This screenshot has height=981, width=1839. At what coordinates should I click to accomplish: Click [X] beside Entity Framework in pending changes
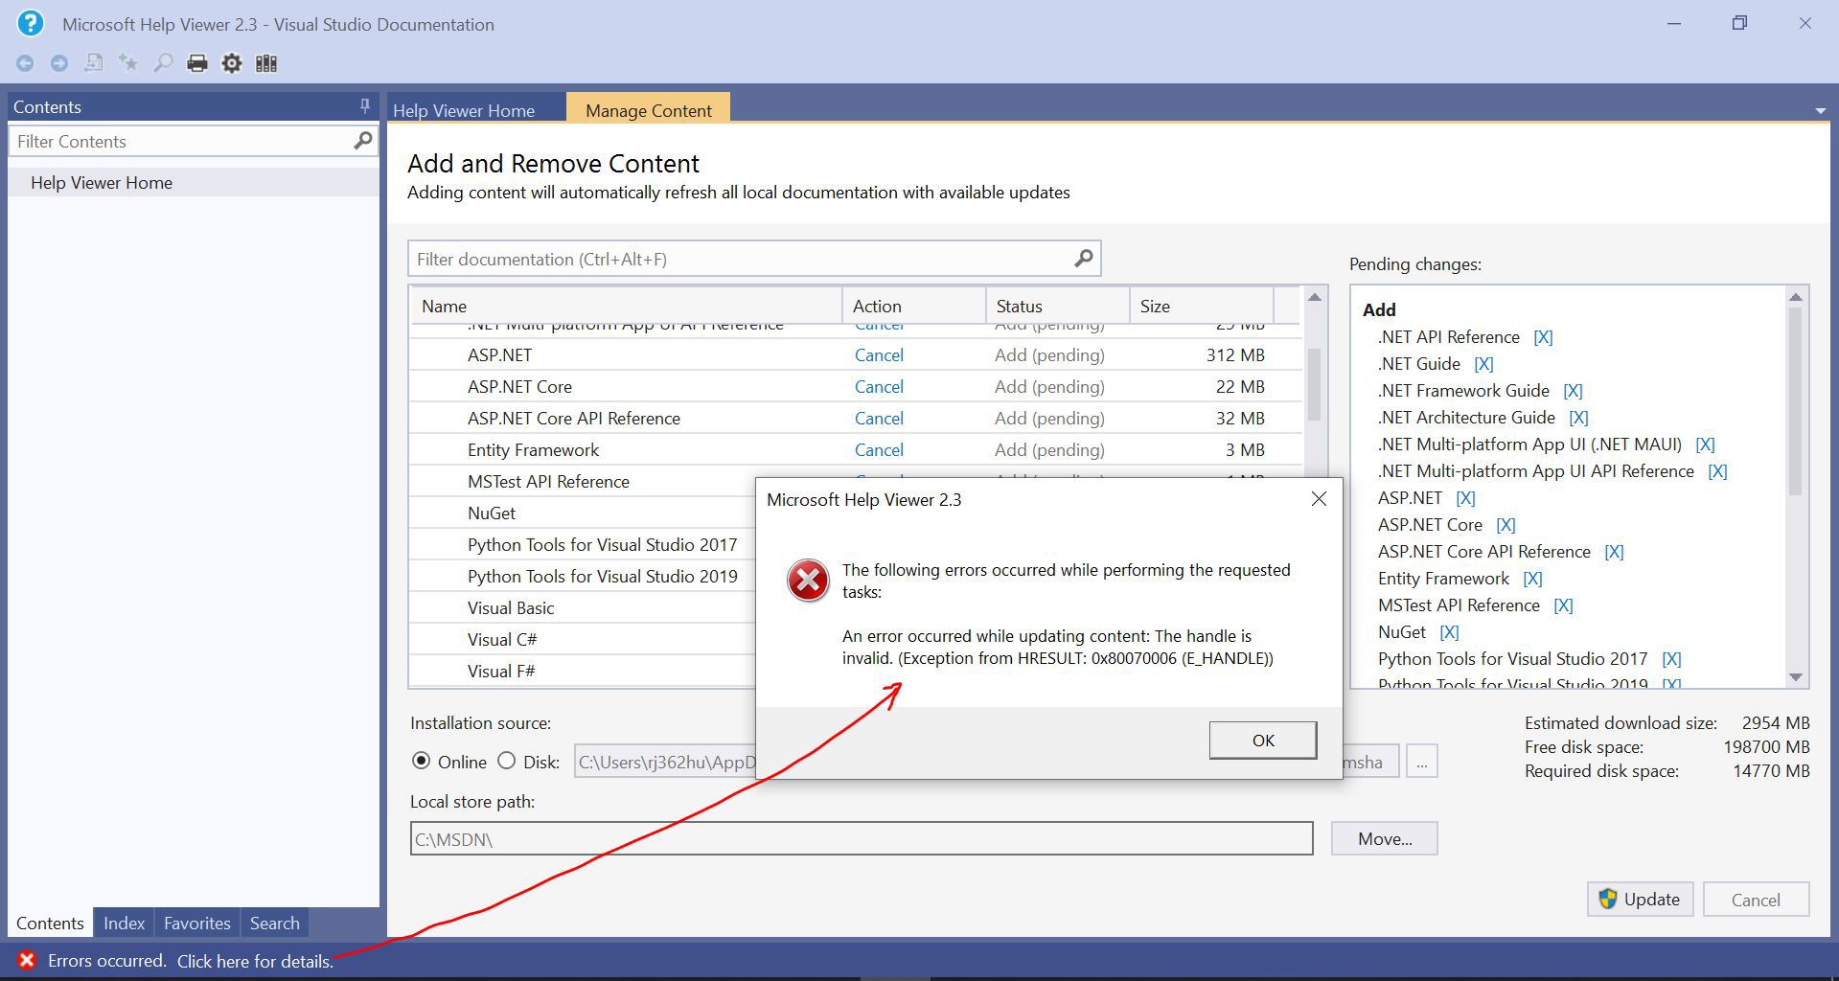pos(1532,579)
